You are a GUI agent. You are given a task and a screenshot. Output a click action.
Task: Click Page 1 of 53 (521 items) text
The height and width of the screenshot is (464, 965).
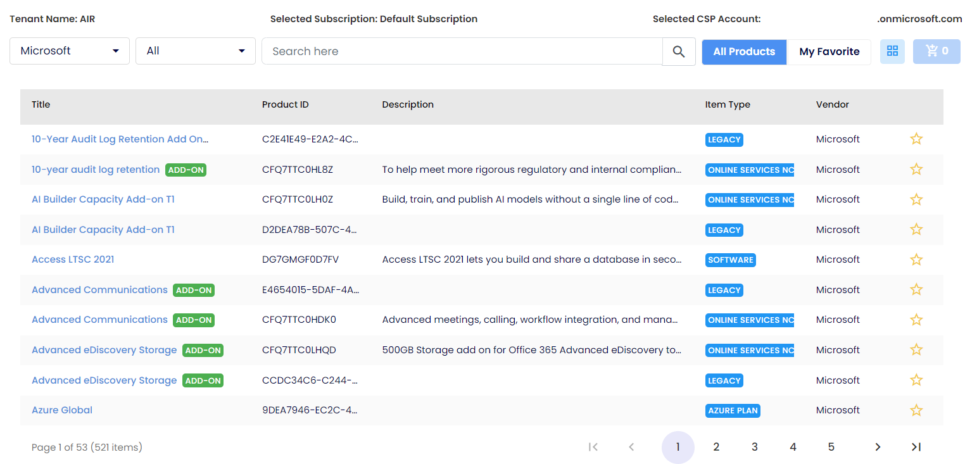tap(87, 448)
